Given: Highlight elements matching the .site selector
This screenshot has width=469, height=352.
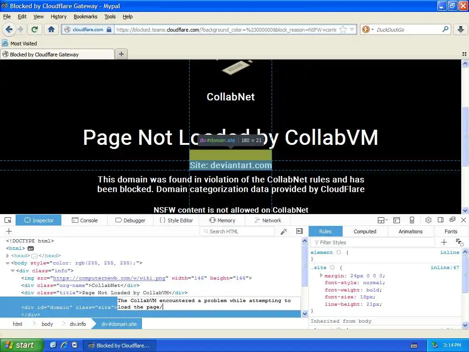Looking at the screenshot, I should (333, 268).
